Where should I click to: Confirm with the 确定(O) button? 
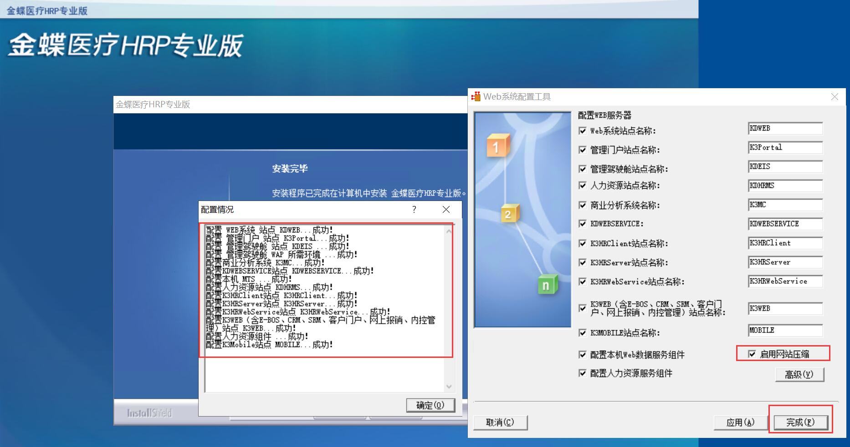[x=430, y=405]
